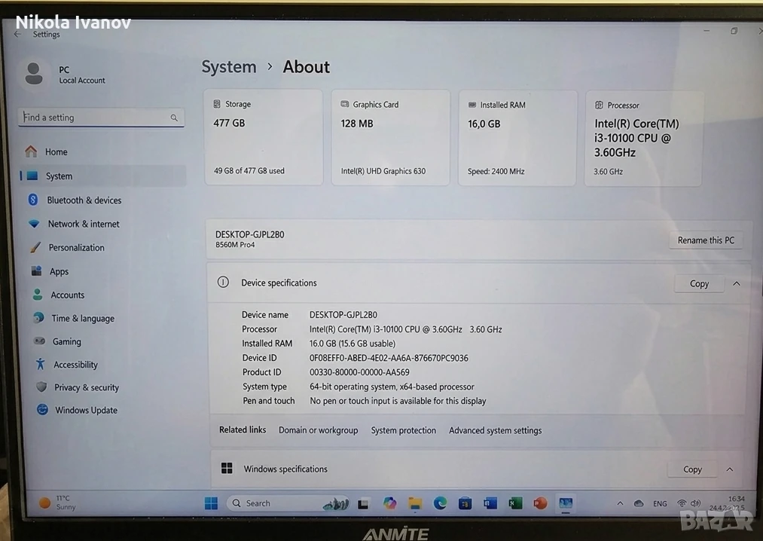The width and height of the screenshot is (763, 541).
Task: Click Rename this PC button
Action: click(706, 240)
